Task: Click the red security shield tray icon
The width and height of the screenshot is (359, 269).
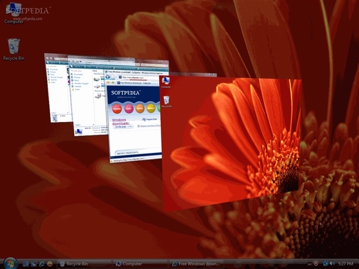Action: pos(317,263)
